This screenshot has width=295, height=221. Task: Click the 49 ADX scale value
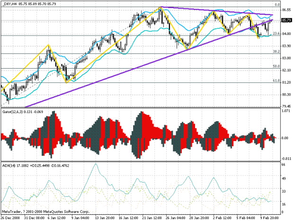coord(283,178)
